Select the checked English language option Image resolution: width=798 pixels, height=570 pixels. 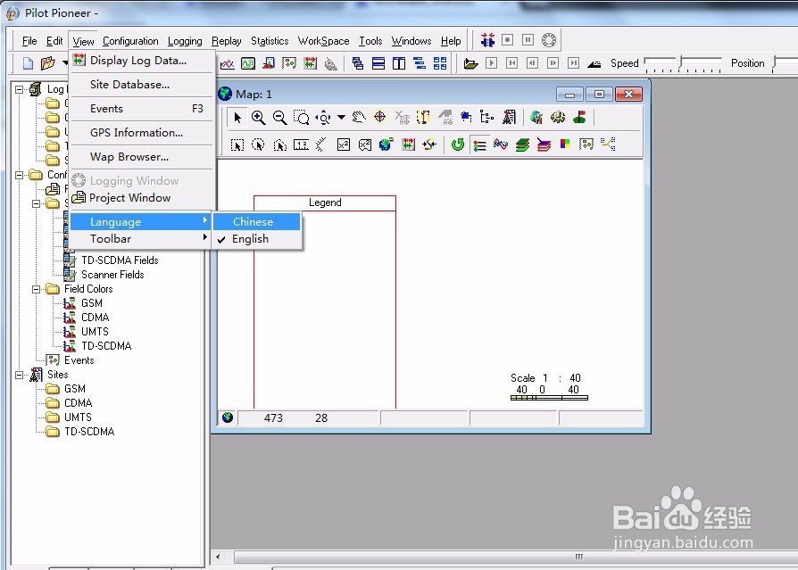click(257, 239)
